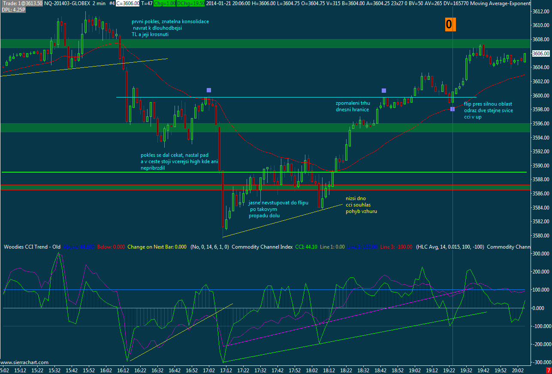Click the "H=3606.00" high value
Viewport: 552px width, 374px height.
[262, 3]
